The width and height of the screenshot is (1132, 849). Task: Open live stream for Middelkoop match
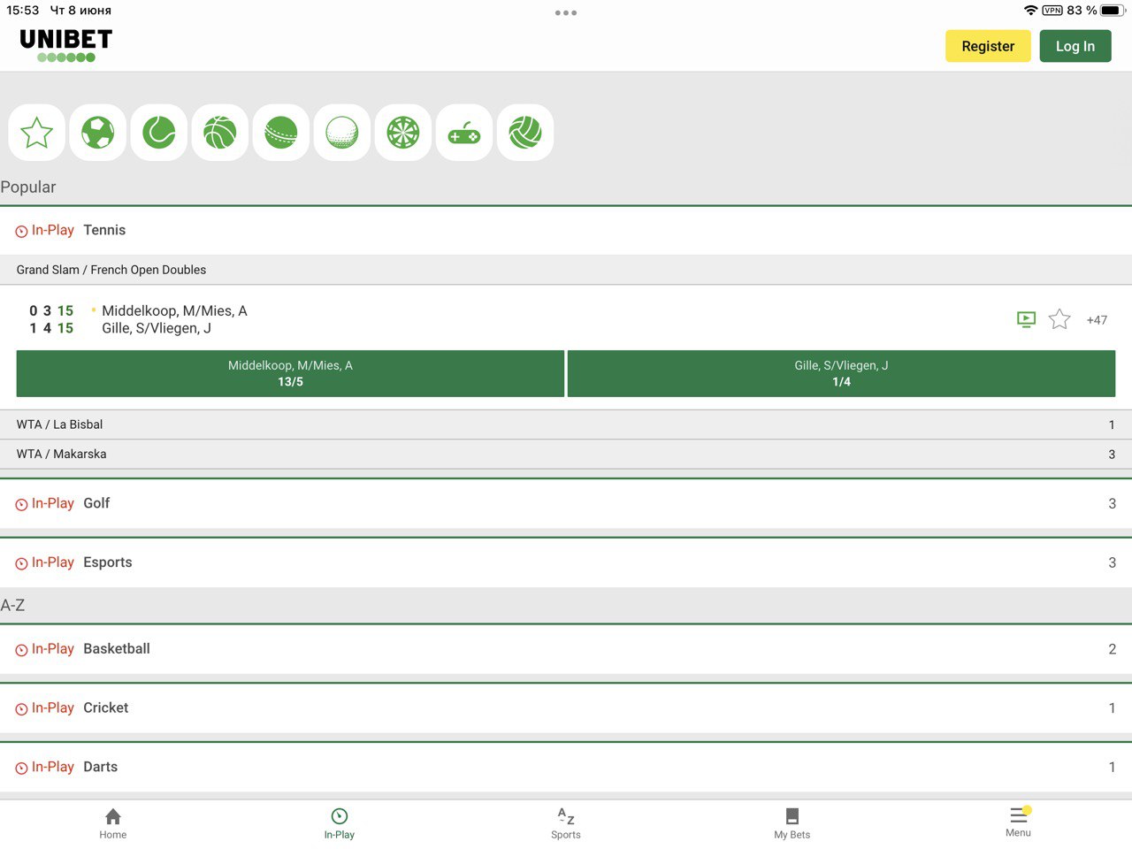coord(1026,319)
